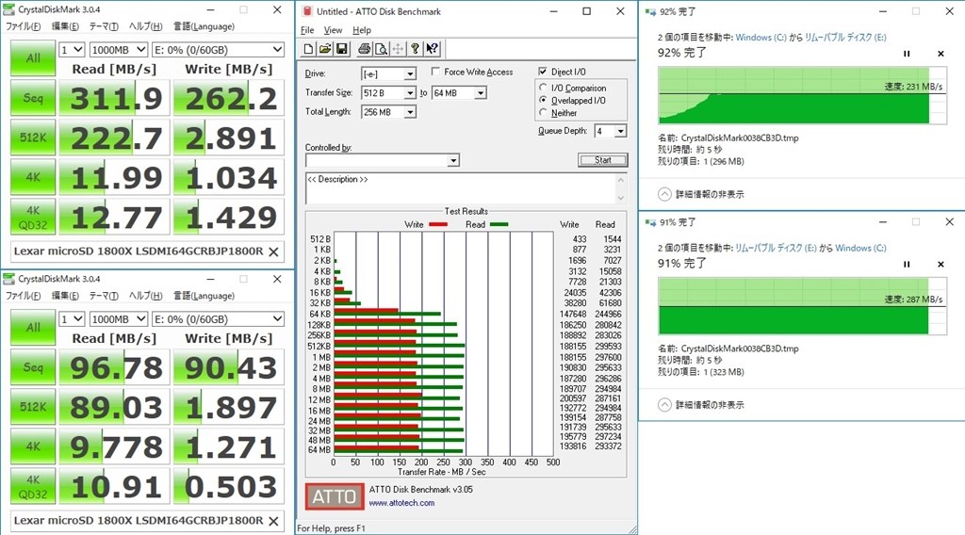965x535 pixels.
Task: Open the test count dropdown in bottom CrystalDiskMark
Action: [x=72, y=319]
